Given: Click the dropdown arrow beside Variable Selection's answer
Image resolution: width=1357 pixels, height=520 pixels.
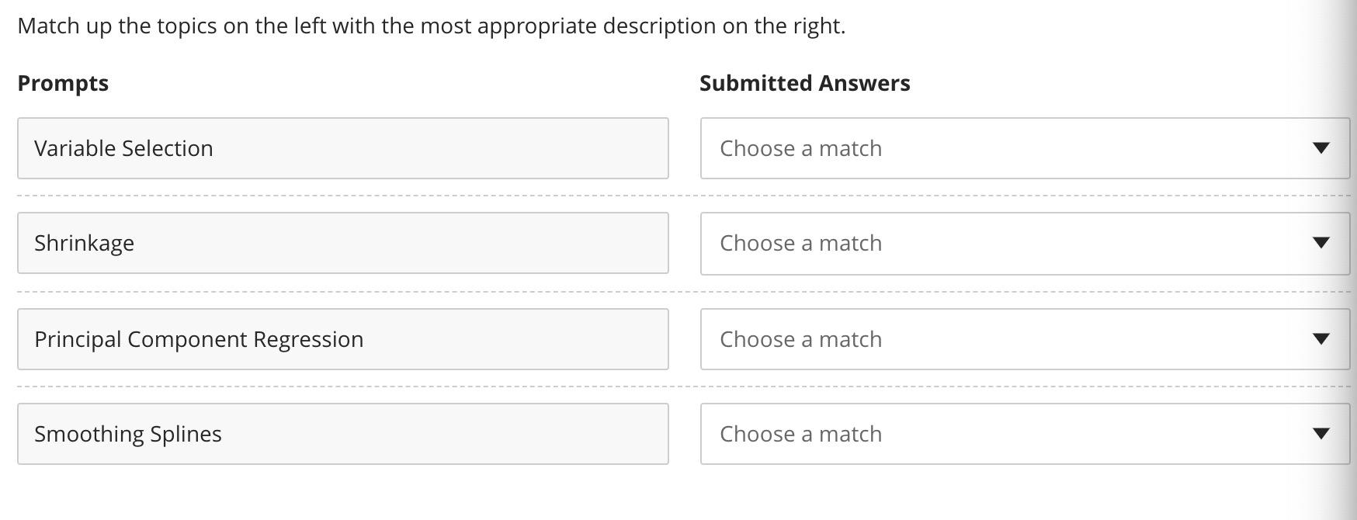Looking at the screenshot, I should pyautogui.click(x=1320, y=147).
